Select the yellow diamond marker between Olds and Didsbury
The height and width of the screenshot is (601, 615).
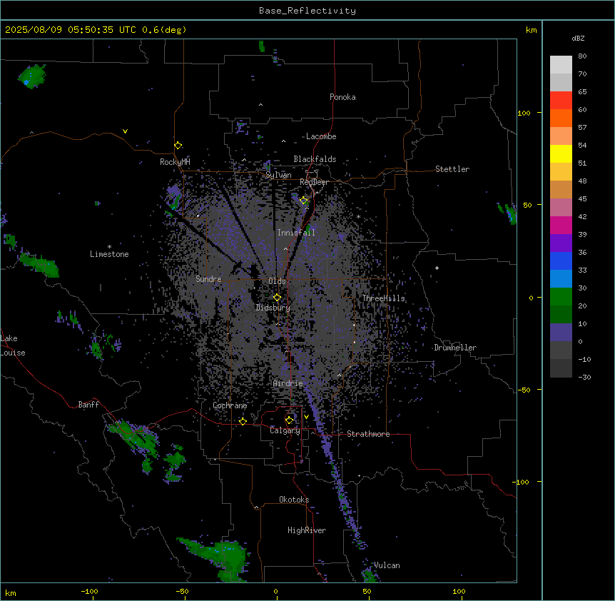277,298
